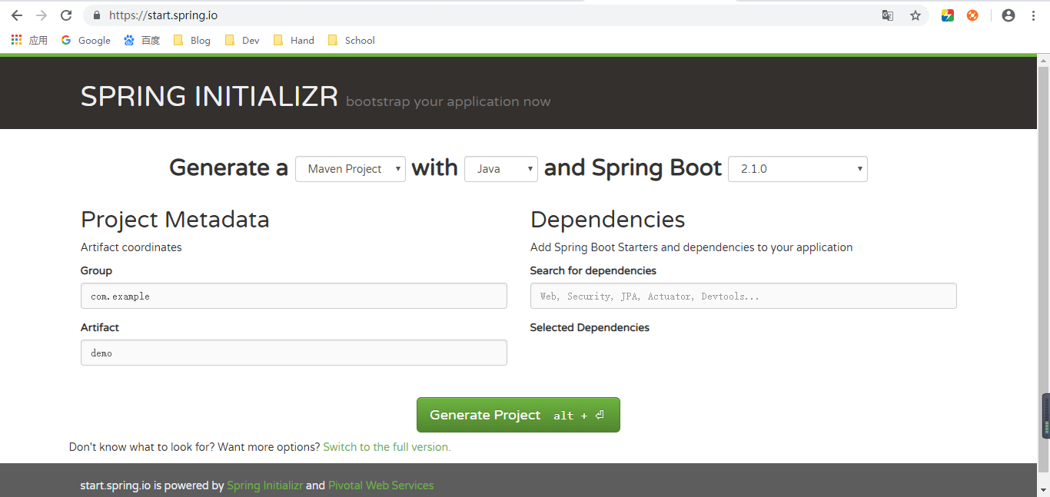The image size is (1050, 497).
Task: Open the School bookmarks folder
Action: tap(351, 40)
